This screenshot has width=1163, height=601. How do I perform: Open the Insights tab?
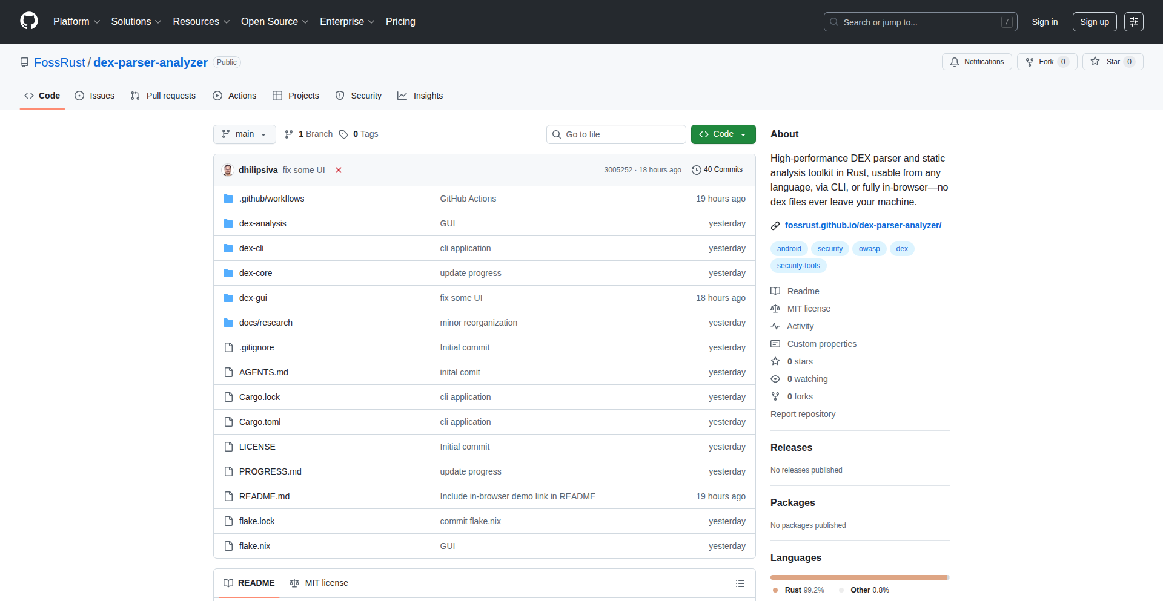(x=420, y=96)
